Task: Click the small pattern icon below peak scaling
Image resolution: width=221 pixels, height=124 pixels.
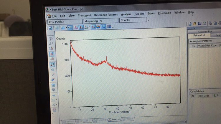Action: [52, 59]
